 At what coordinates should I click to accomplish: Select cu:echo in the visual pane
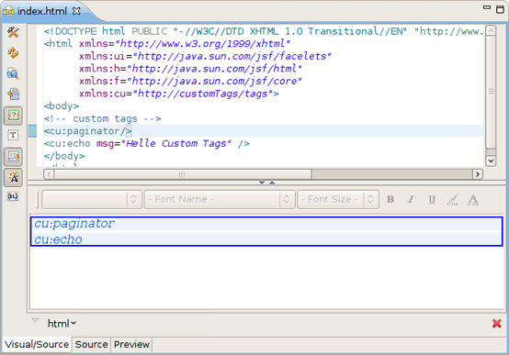point(58,239)
